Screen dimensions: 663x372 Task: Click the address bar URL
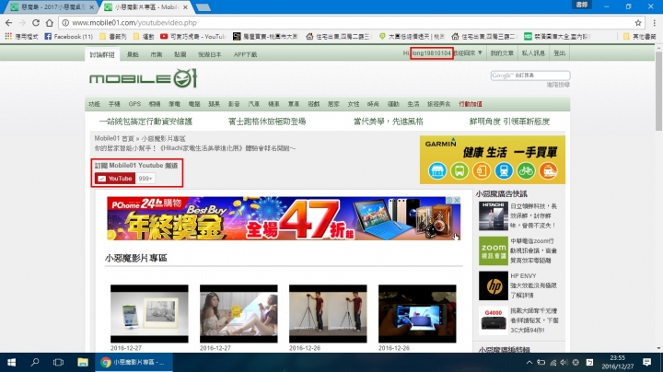tap(134, 23)
